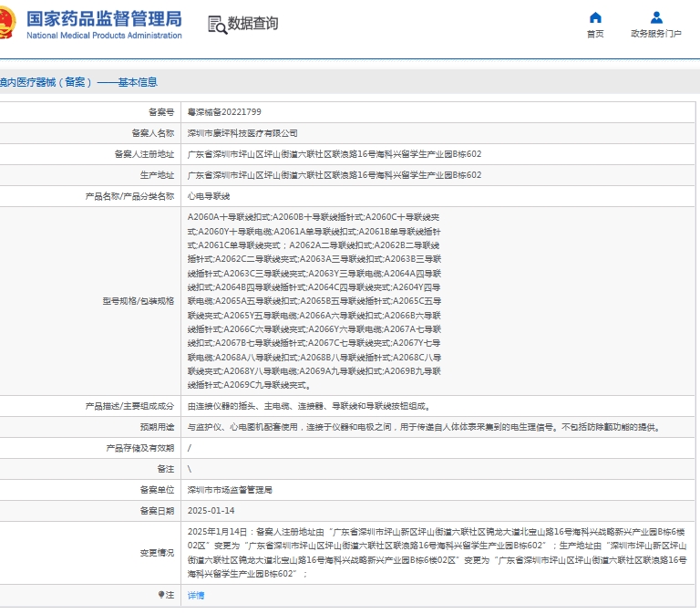Click the national emblem logo
The height and width of the screenshot is (614, 700).
7,23
